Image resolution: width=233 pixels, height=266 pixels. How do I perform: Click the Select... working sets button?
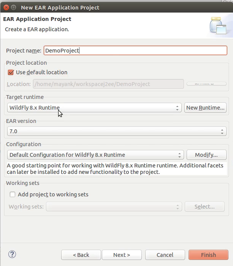pos(204,207)
